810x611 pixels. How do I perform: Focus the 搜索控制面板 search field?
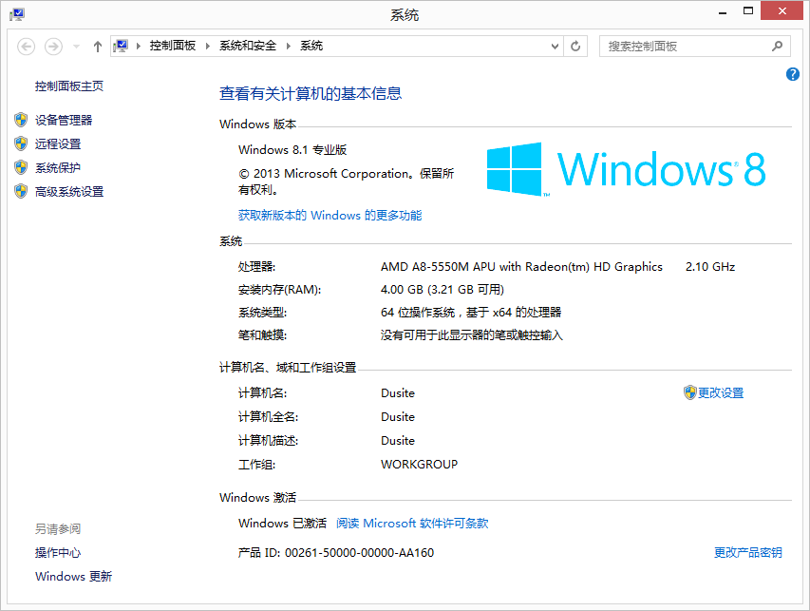[695, 46]
